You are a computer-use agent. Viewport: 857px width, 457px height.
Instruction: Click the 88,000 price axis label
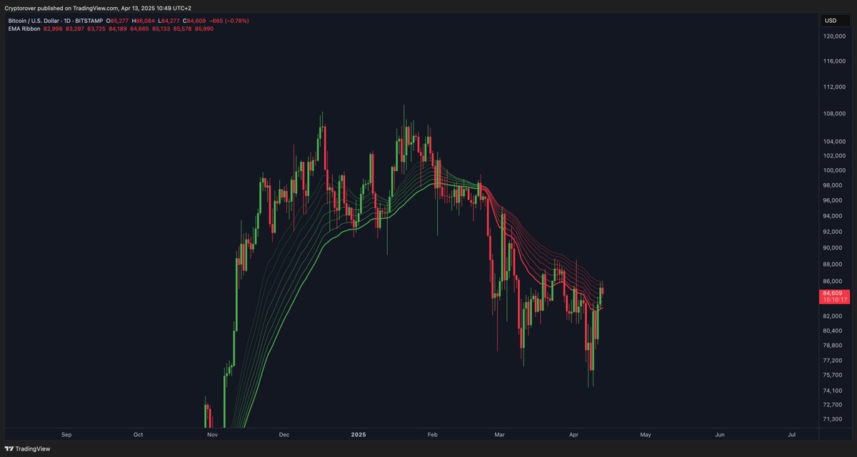tap(833, 265)
